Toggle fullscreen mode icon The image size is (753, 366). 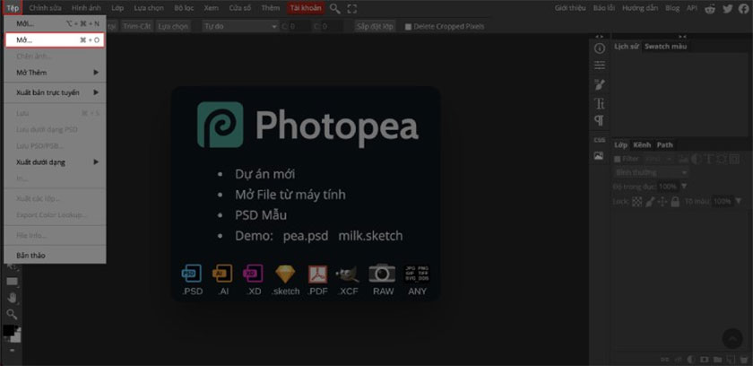[x=351, y=8]
